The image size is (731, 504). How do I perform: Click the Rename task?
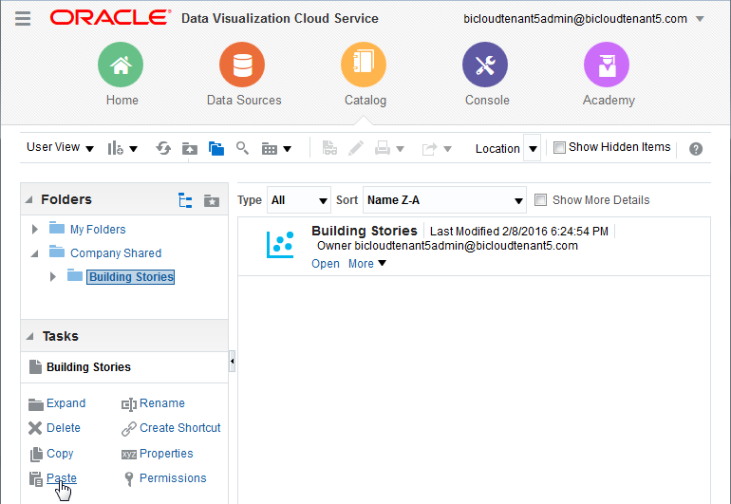pos(161,402)
